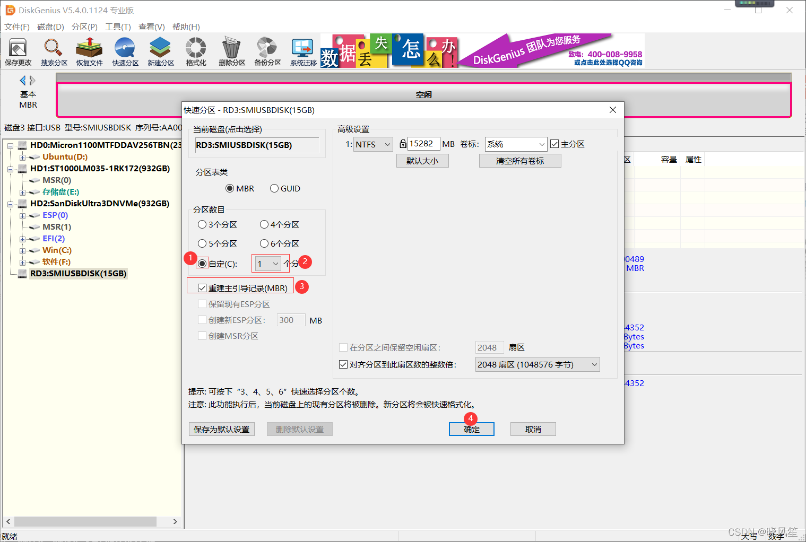806x542 pixels.
Task: Collapse the HD0 Micron disk tree node
Action: point(10,145)
